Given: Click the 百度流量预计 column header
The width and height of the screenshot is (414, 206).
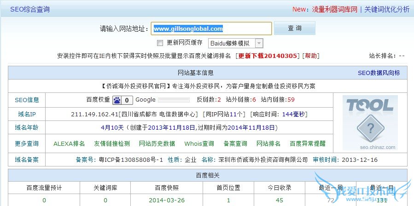Looking at the screenshot, I should pos(44,188).
